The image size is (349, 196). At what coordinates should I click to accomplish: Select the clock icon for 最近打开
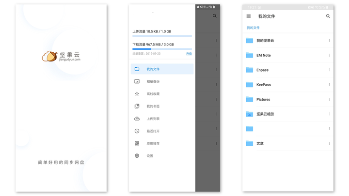(x=137, y=131)
